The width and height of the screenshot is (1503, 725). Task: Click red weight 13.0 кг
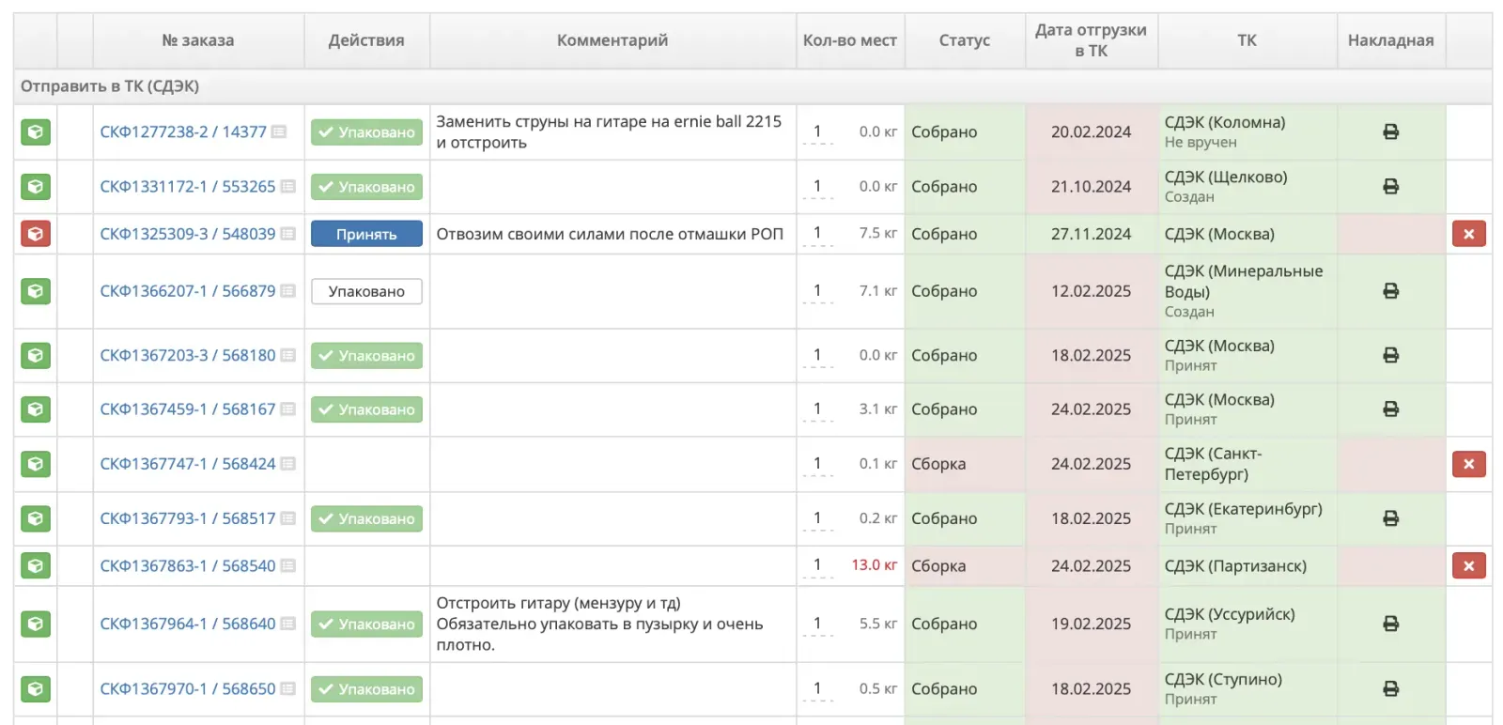874,565
